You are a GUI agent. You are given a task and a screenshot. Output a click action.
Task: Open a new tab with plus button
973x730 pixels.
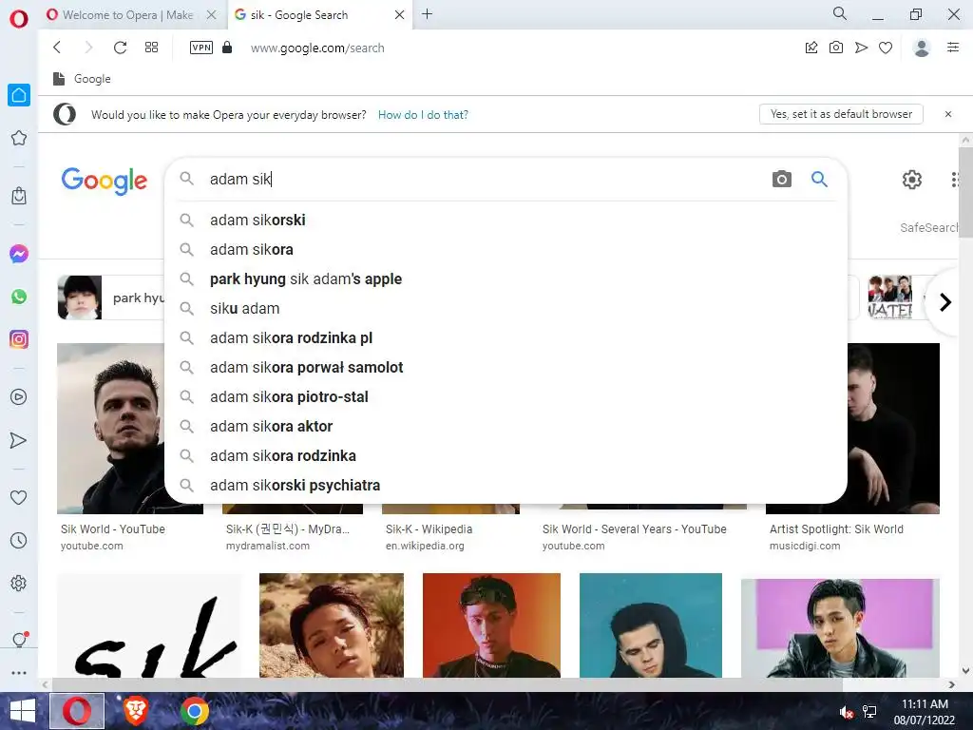[x=427, y=13]
